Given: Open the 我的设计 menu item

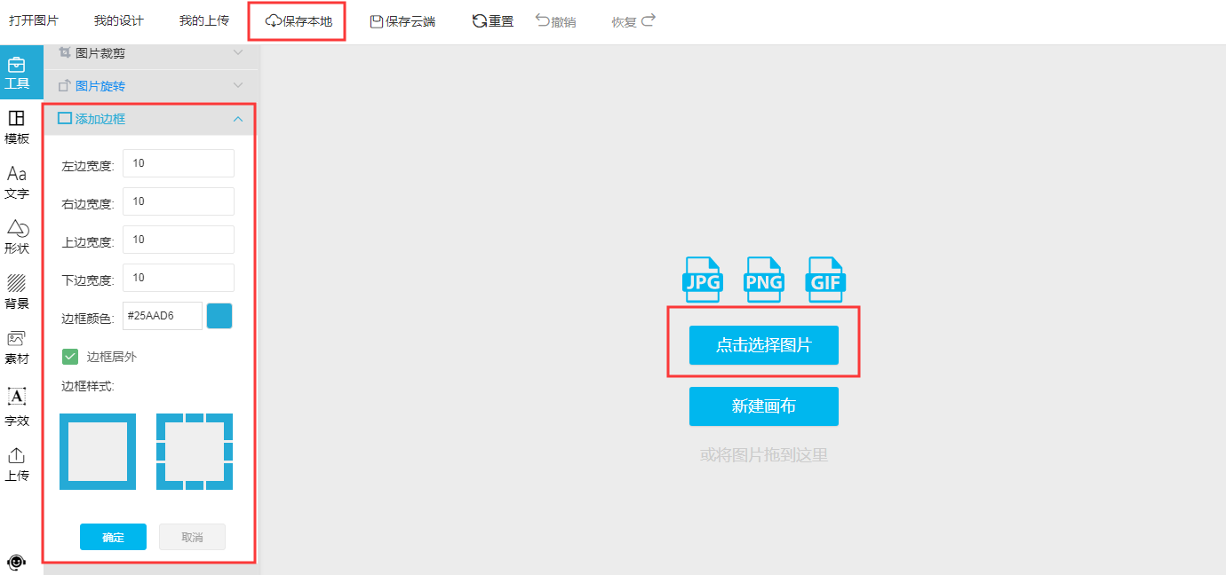Looking at the screenshot, I should pyautogui.click(x=119, y=20).
